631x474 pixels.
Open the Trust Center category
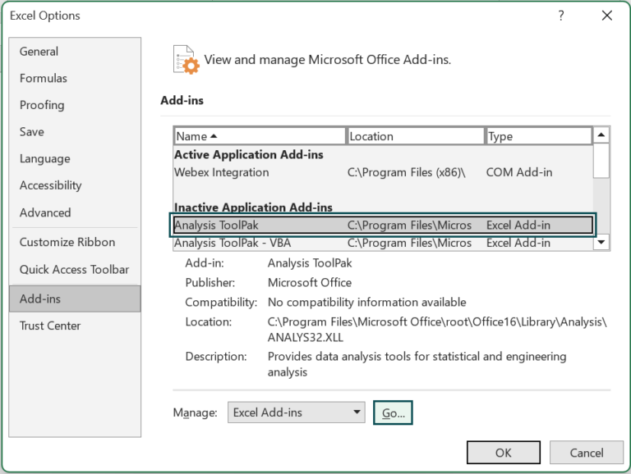[75, 326]
